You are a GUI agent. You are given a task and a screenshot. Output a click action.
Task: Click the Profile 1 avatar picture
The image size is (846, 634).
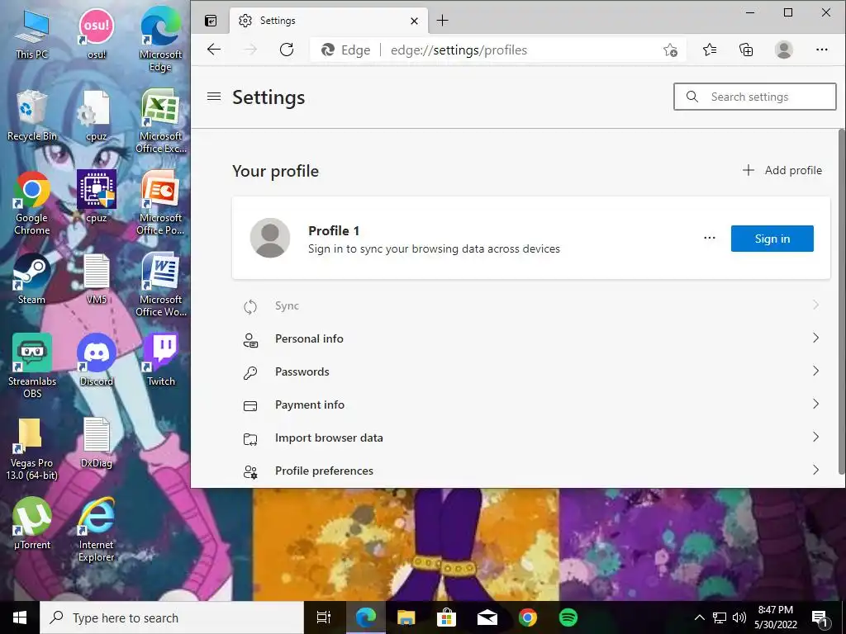(270, 238)
